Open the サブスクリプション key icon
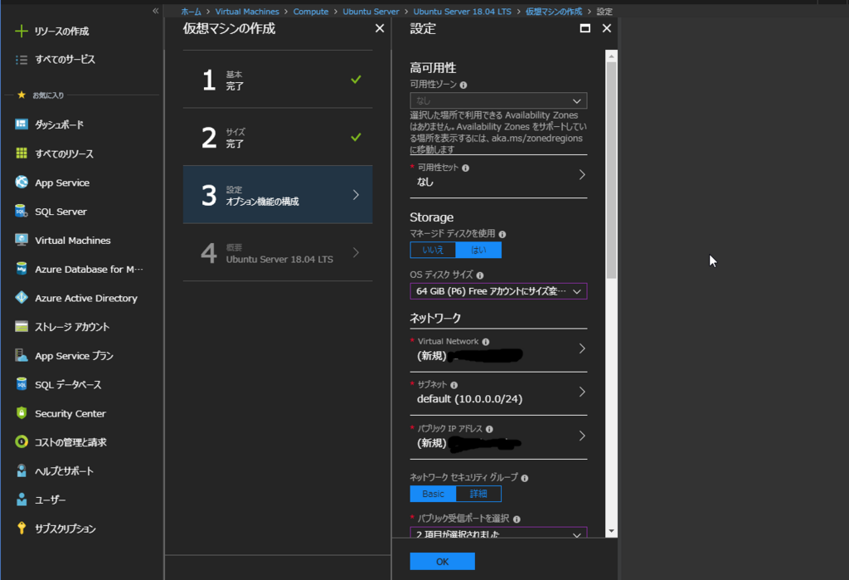Viewport: 849px width, 580px height. coord(21,528)
